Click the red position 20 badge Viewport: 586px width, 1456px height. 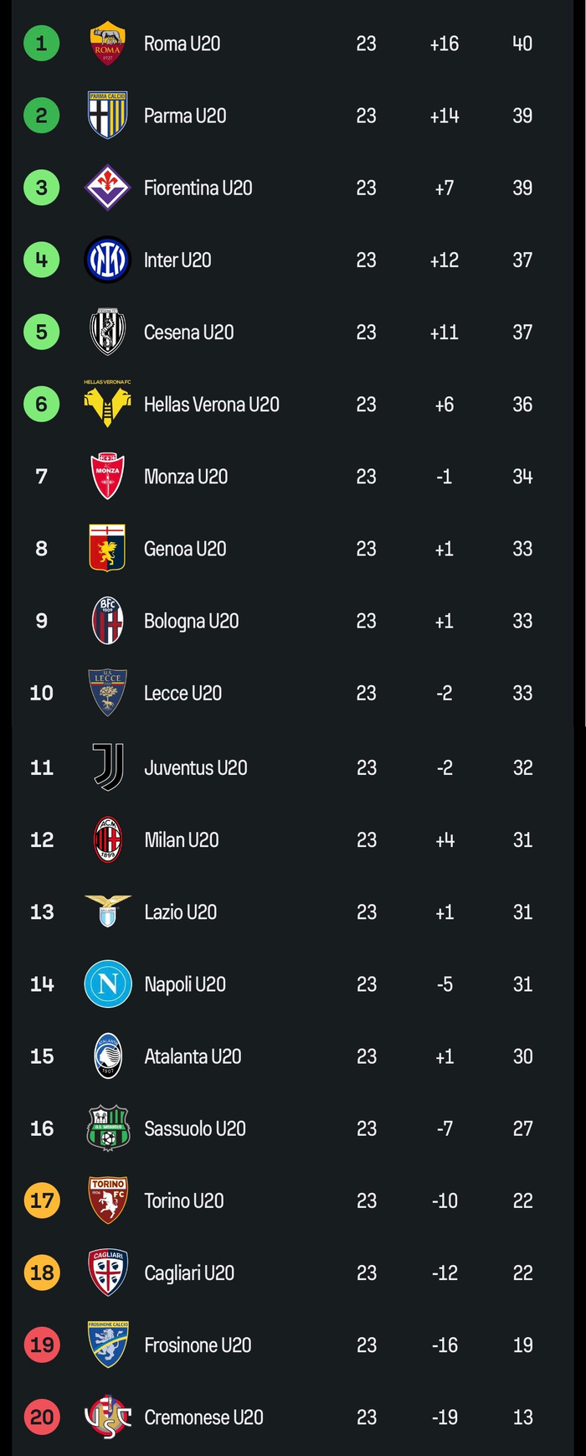coord(42,1417)
